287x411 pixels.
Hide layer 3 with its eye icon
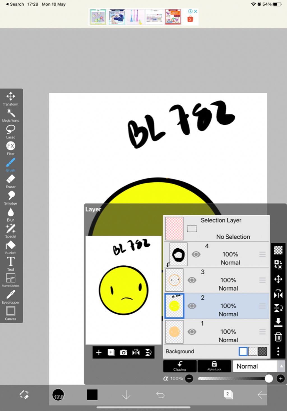(192, 280)
